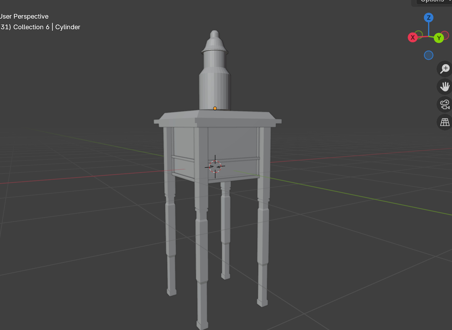Toggle perspective/orthographic grid button

pyautogui.click(x=445, y=122)
